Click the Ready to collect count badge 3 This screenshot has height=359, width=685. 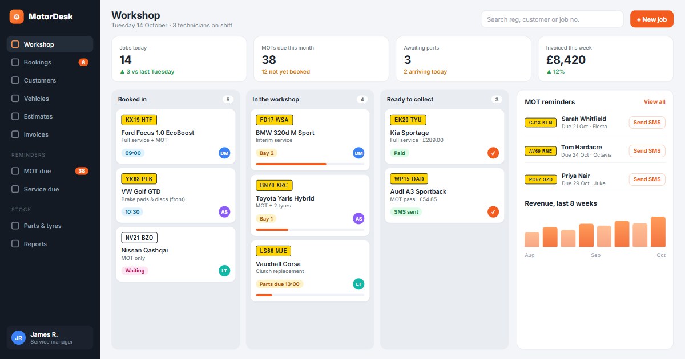(x=497, y=100)
